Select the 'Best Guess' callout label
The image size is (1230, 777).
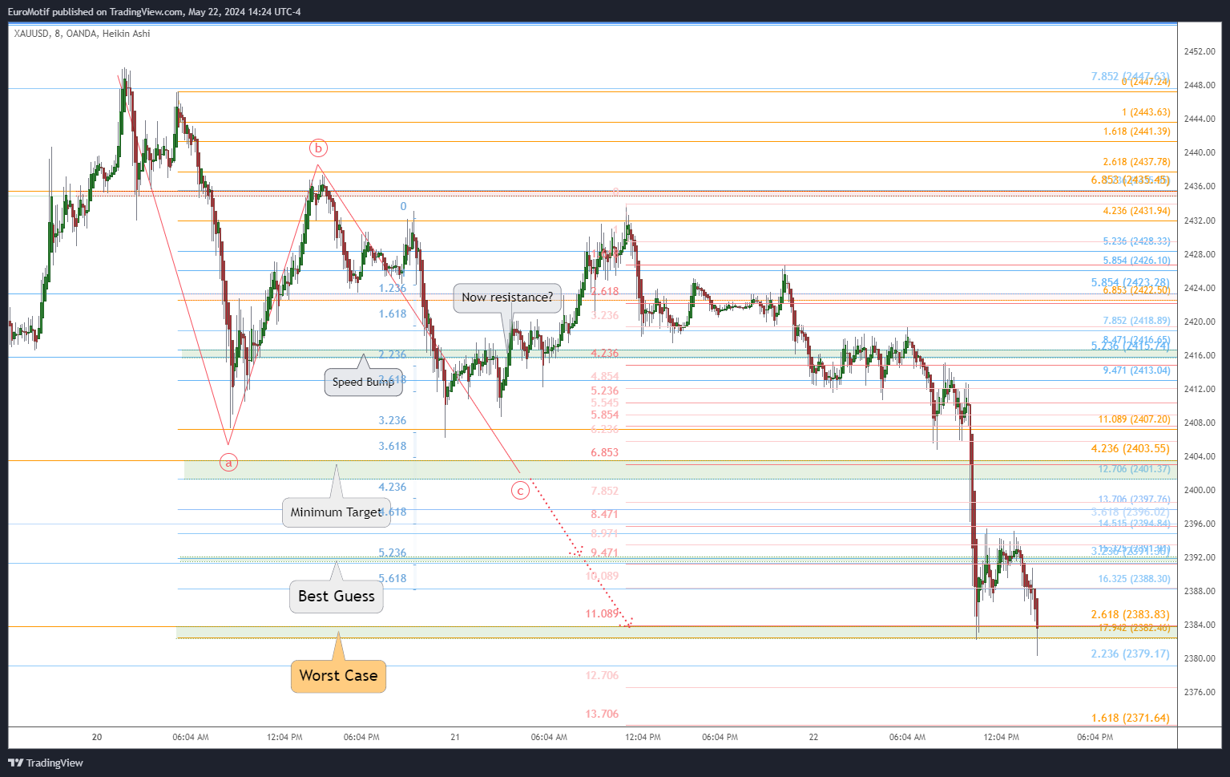337,597
